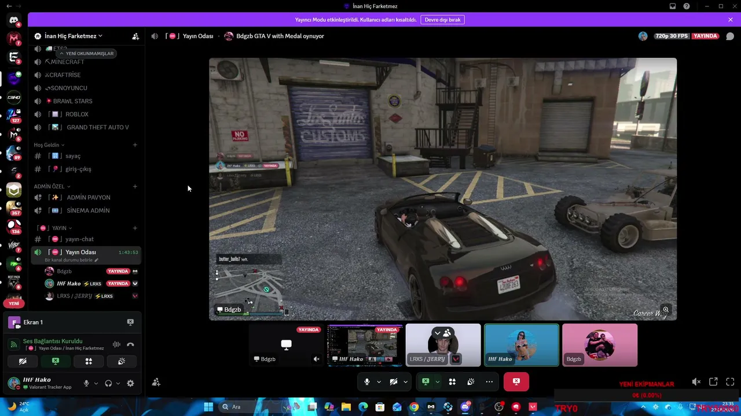Open user settings gear icon
Image resolution: width=741 pixels, height=416 pixels.
click(x=130, y=383)
